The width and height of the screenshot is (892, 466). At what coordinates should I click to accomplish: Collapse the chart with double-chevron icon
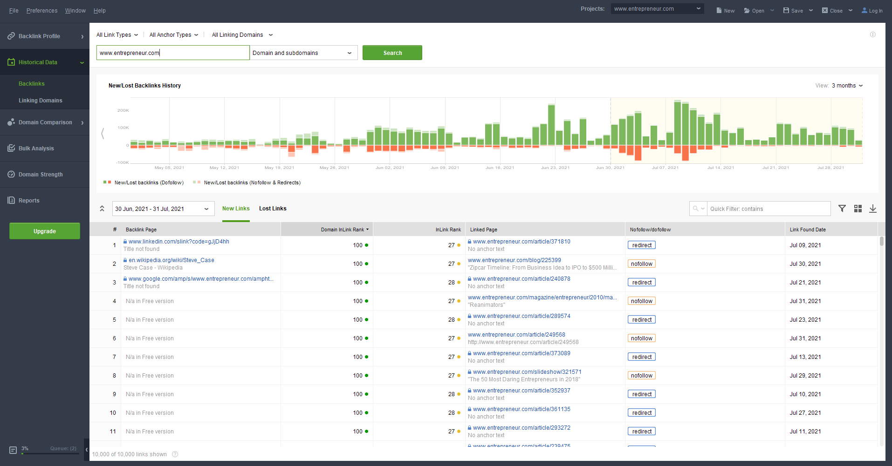(102, 209)
